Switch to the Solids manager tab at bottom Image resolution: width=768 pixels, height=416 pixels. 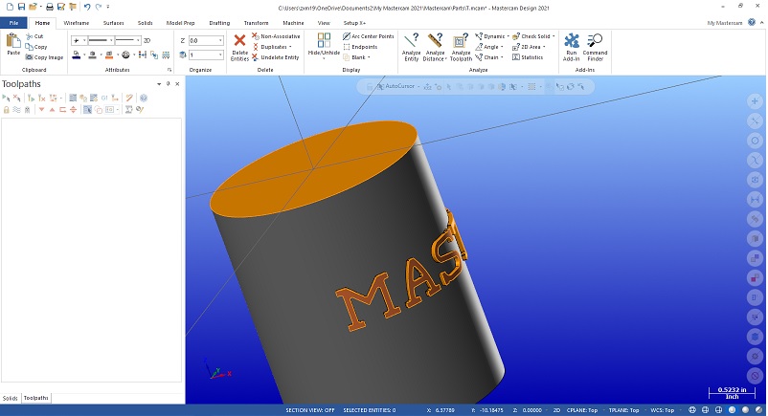click(11, 399)
